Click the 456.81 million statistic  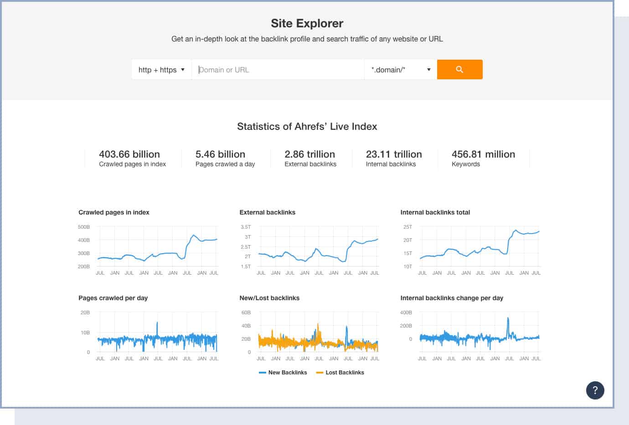click(483, 154)
